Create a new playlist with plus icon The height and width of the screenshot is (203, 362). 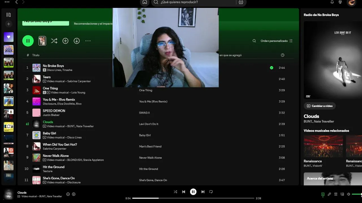click(8, 24)
